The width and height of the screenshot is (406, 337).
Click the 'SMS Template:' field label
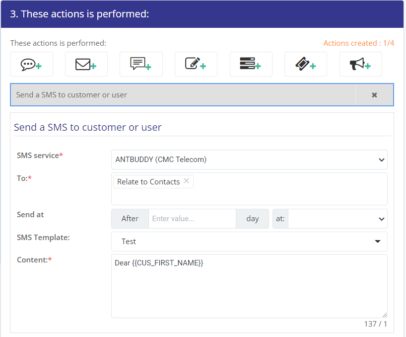click(x=43, y=238)
